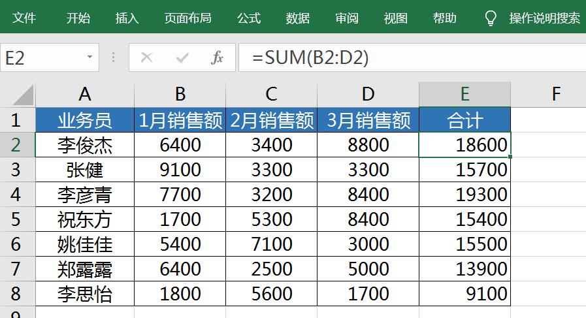Click the three-dot handle beside the Name Box

pyautogui.click(x=113, y=57)
